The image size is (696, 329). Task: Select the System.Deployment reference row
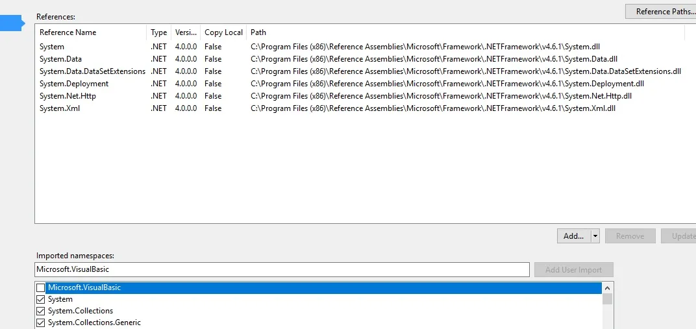click(360, 83)
